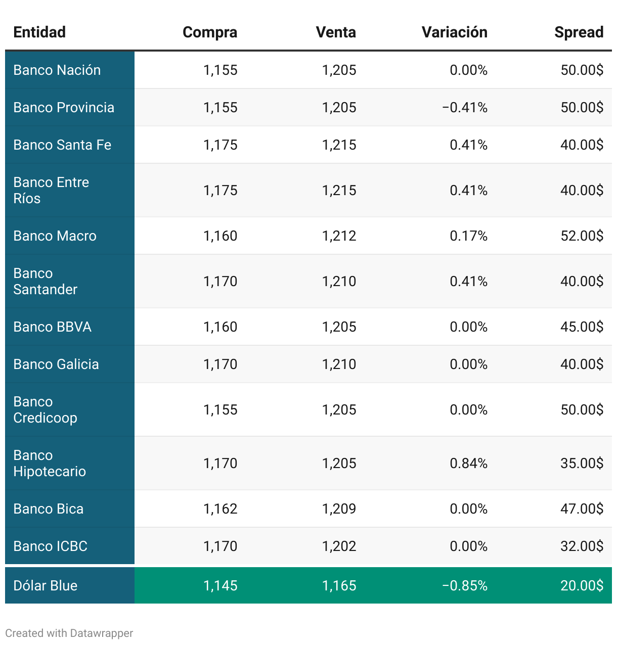The width and height of the screenshot is (617, 645).
Task: Click the Variación column header
Action: coord(454,32)
